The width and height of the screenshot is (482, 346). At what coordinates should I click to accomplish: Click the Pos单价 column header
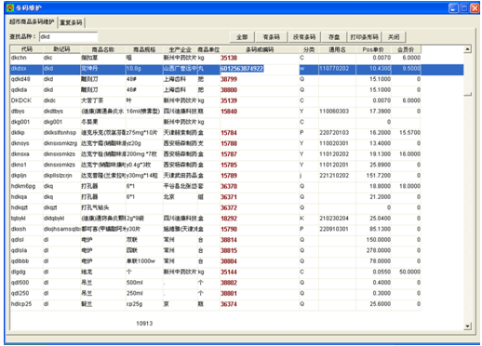coord(373,49)
